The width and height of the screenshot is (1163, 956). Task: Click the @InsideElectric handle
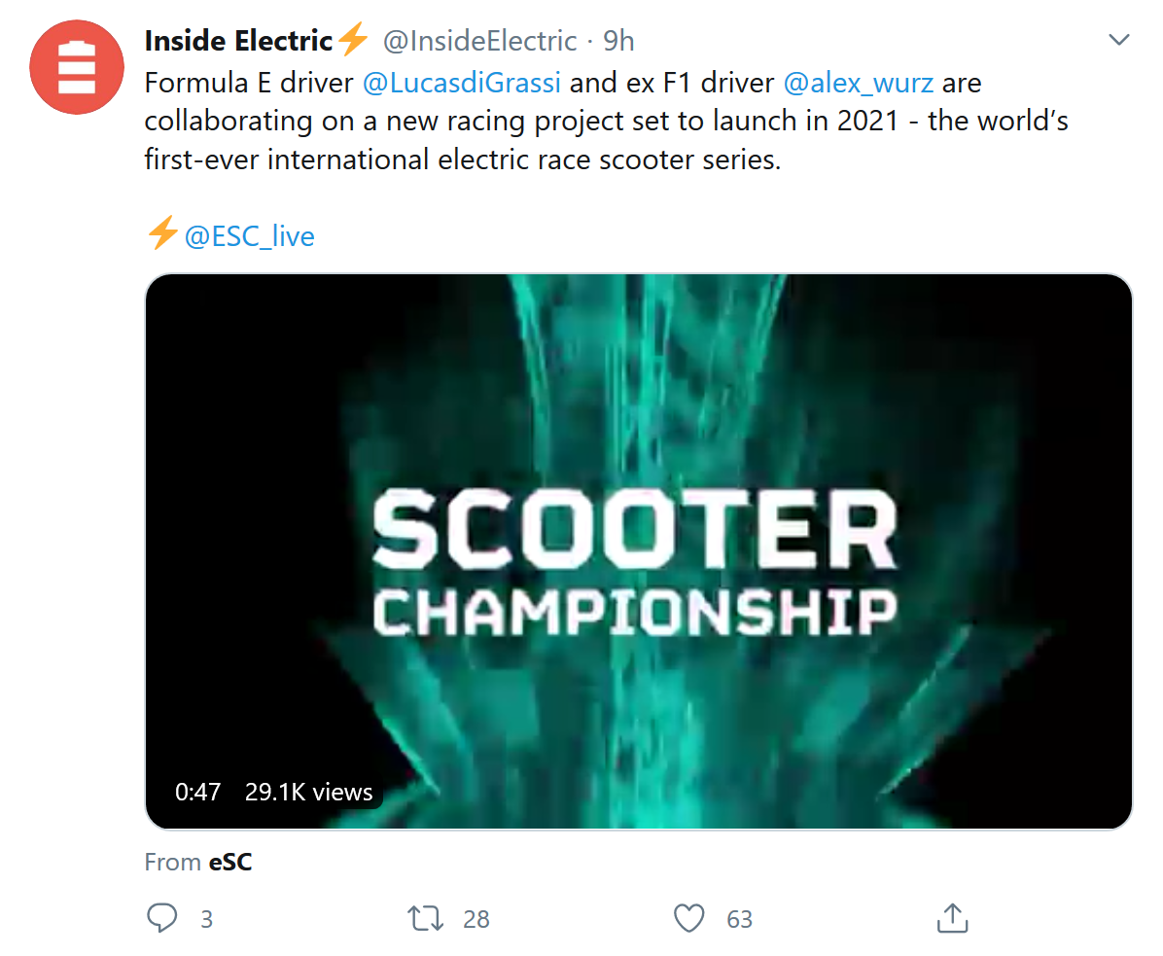(479, 41)
